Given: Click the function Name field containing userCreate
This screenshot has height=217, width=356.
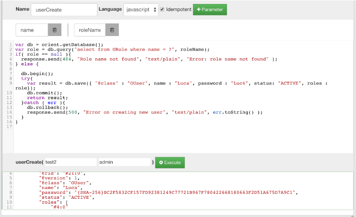Looking at the screenshot, I should point(64,9).
